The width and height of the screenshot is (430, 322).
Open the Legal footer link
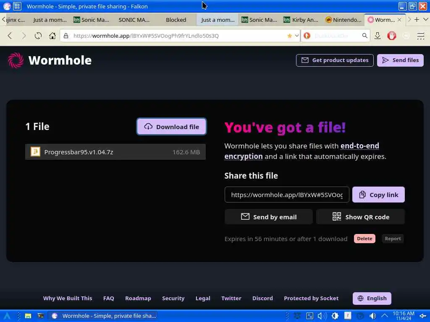tap(203, 298)
